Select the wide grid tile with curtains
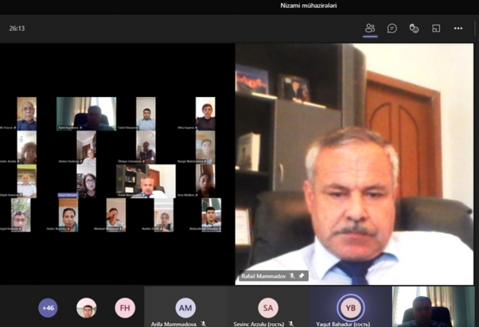479x327 pixels. coord(87,114)
